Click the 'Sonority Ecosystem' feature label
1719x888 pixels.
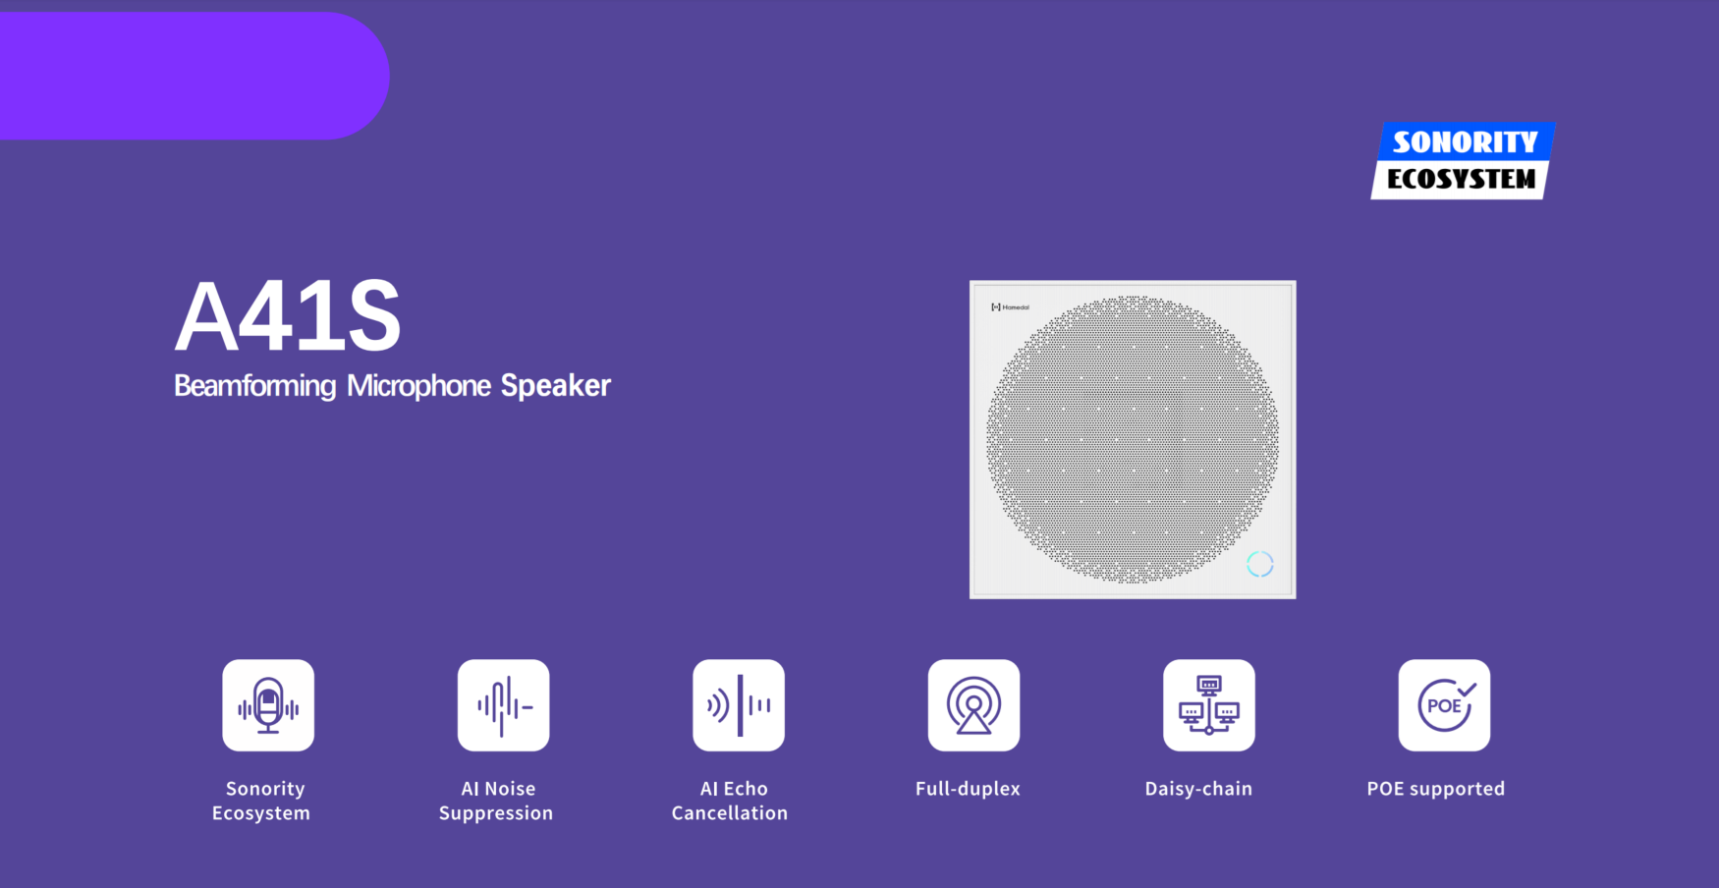262,801
